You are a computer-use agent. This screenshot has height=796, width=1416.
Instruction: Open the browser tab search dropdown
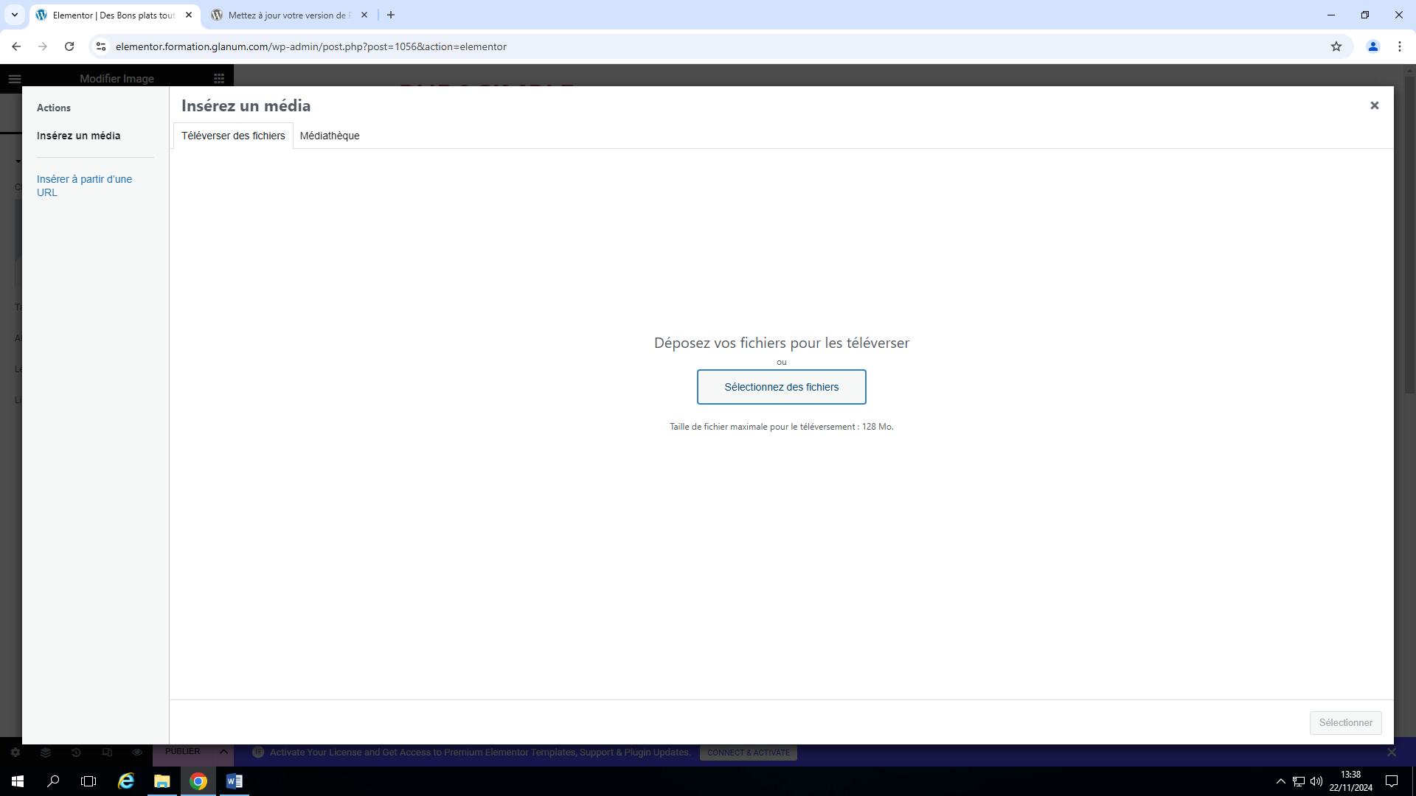(x=14, y=15)
